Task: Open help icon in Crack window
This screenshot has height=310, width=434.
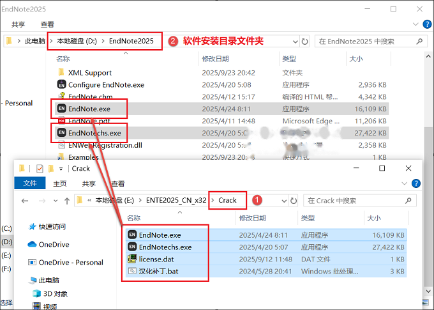Action: 415,183
